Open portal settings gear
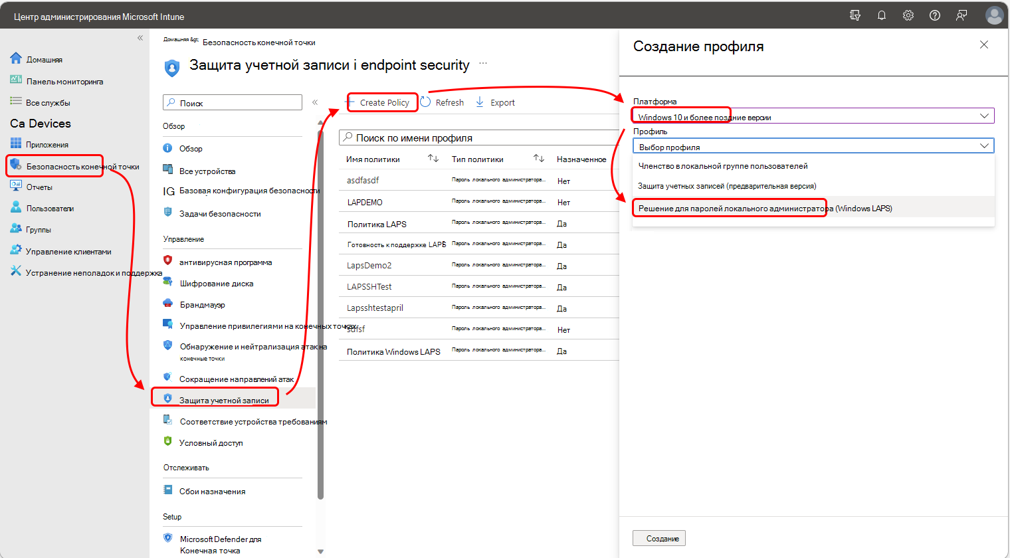 [x=908, y=15]
